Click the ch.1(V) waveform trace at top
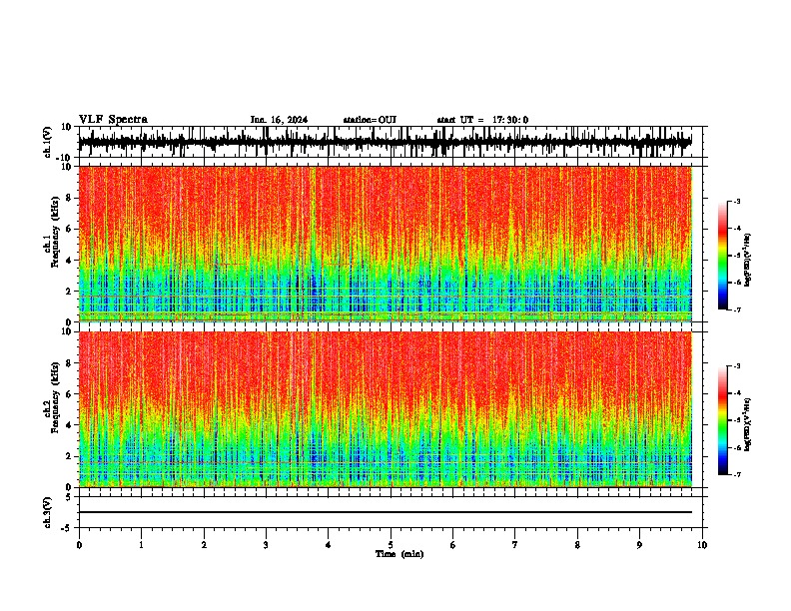Screen dimensions: 791x611 tap(385, 142)
